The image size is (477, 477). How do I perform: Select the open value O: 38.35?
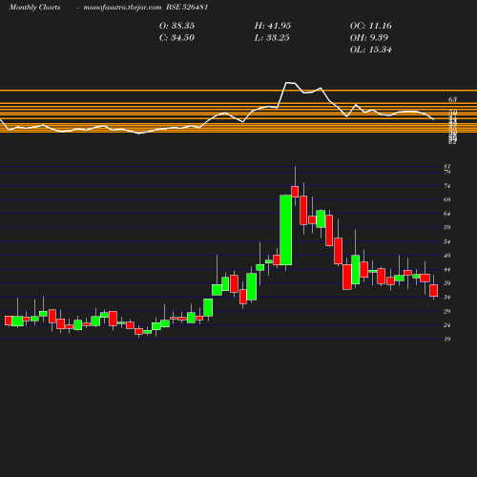pyautogui.click(x=176, y=26)
